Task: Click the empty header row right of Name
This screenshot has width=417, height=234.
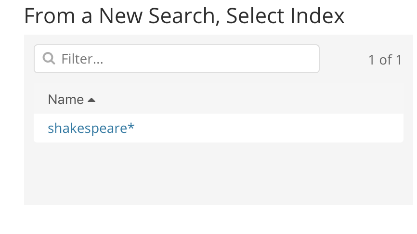Action: coord(250,100)
